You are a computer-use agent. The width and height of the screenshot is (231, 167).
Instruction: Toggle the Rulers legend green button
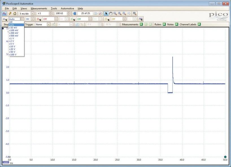click(164, 24)
